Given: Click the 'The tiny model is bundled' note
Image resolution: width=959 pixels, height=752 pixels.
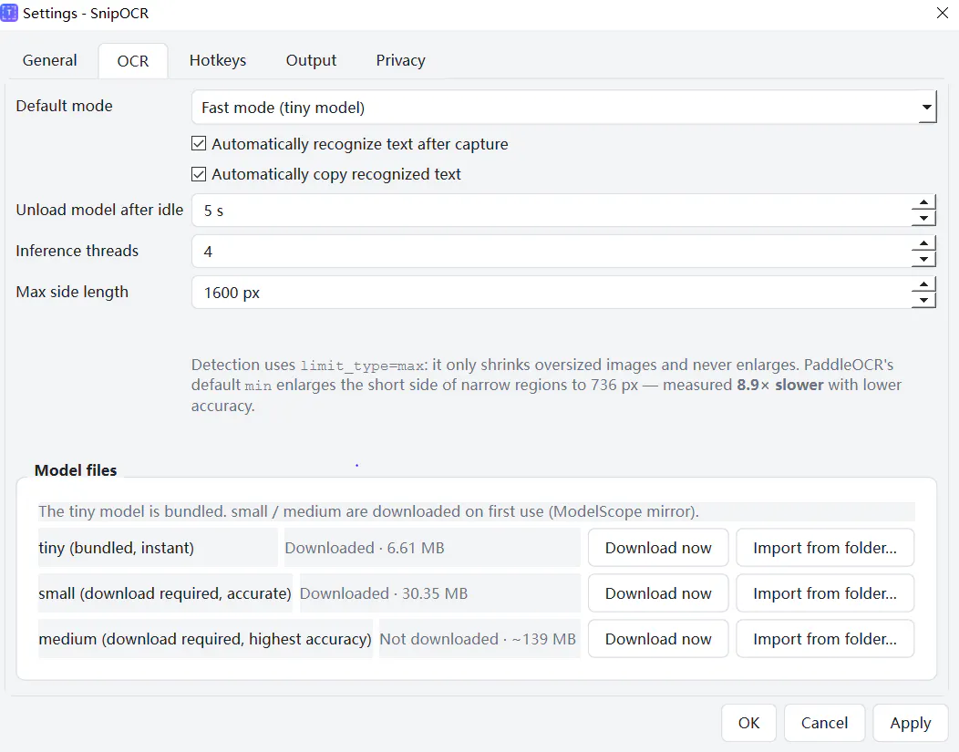Looking at the screenshot, I should (x=368, y=511).
